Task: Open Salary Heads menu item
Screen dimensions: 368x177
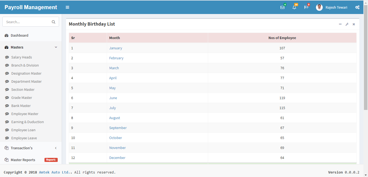Action: click(x=22, y=57)
